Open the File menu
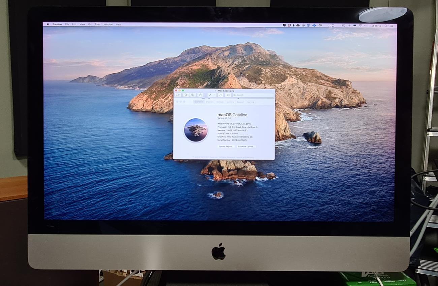 [x=67, y=25]
